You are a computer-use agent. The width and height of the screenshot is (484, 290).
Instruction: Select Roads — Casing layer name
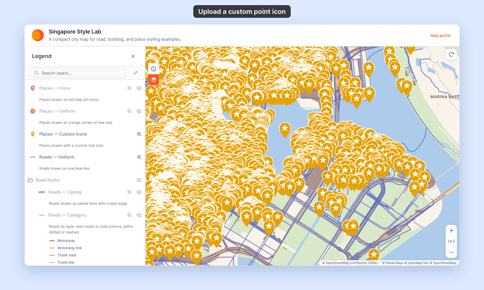click(x=65, y=192)
